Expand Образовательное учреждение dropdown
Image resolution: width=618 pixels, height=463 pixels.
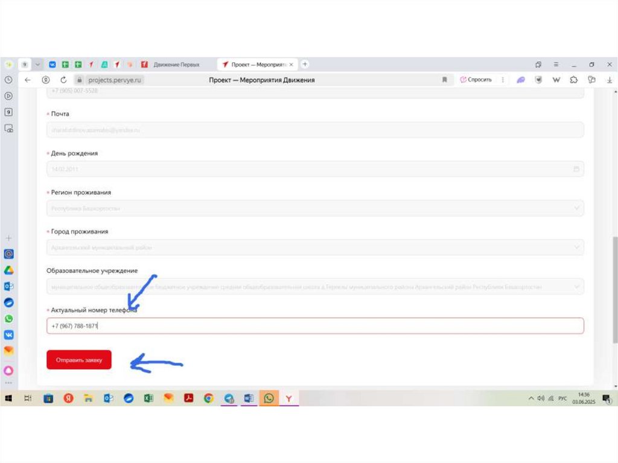pos(576,286)
